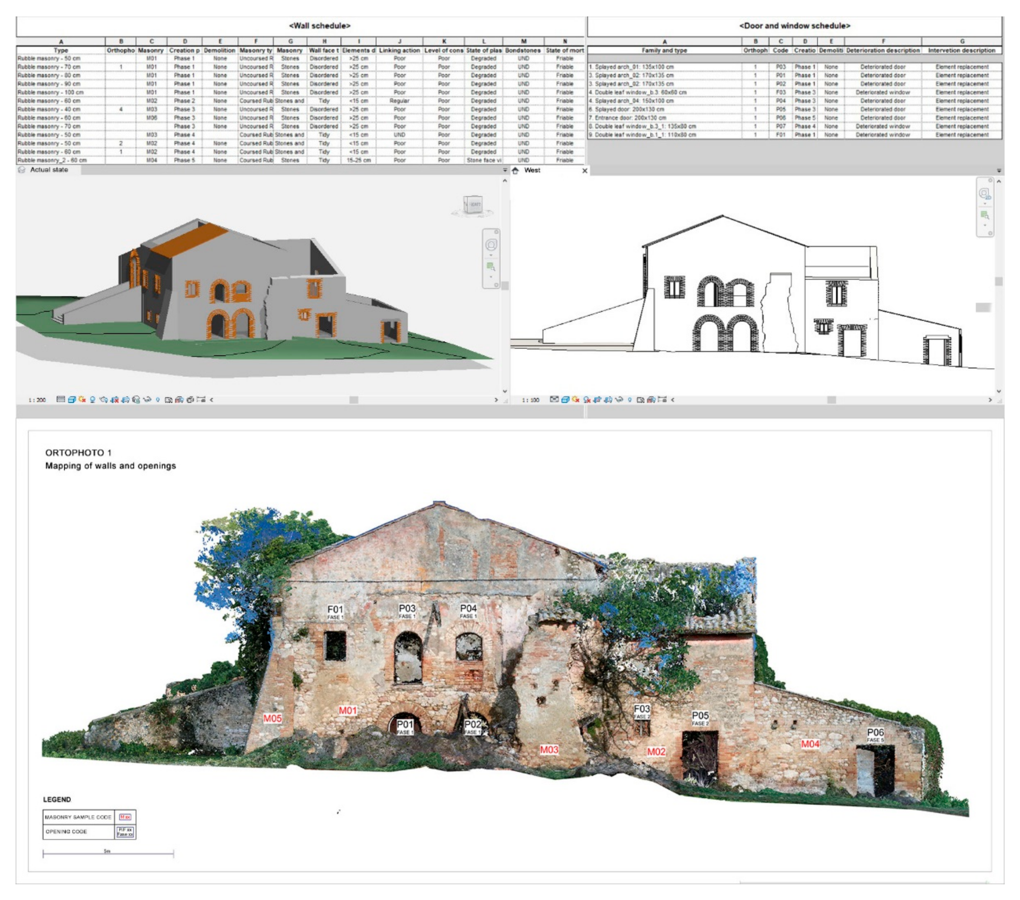Screen dimensions: 1020x900
Task: Click temporary hide/isolate sunglasses icon in 3D view
Action: pyautogui.click(x=147, y=400)
